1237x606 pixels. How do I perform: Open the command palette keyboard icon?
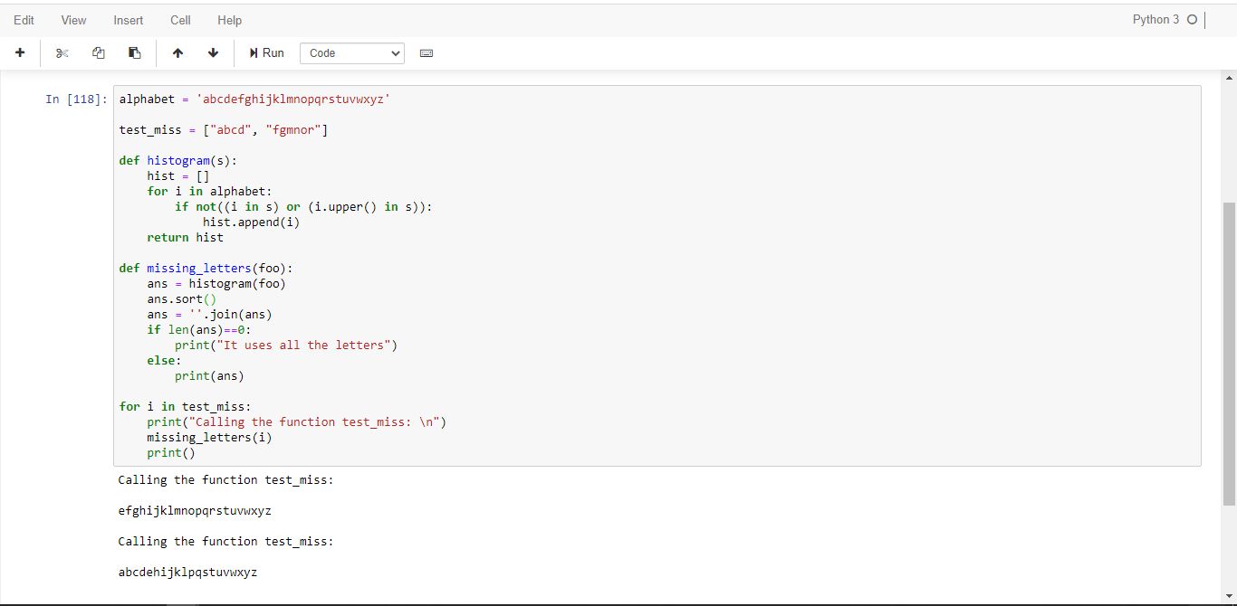pyautogui.click(x=427, y=53)
